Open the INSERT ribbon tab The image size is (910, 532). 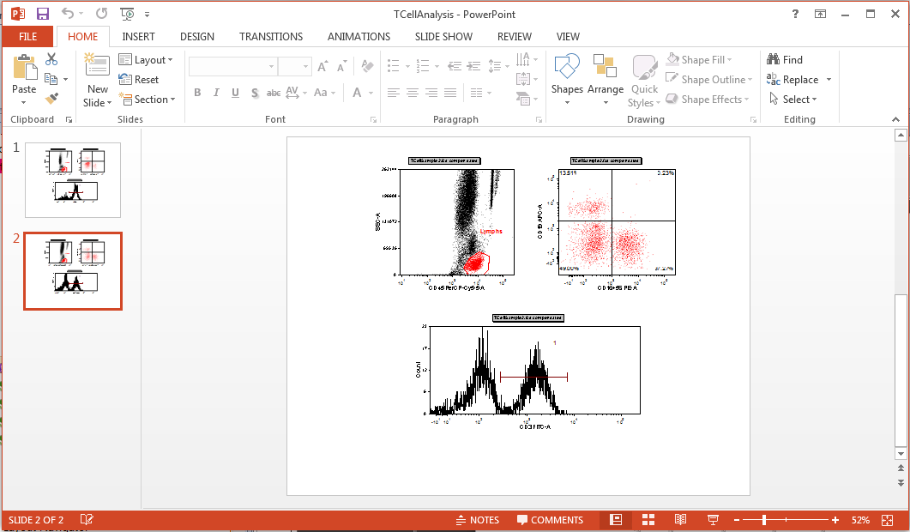click(138, 37)
